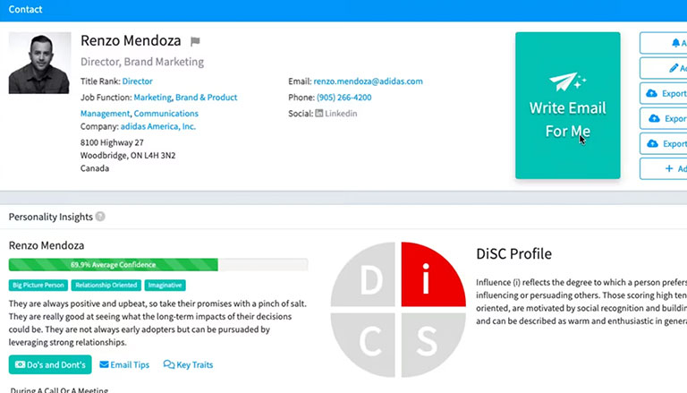This screenshot has height=393, width=687.
Task: Click the Personality Insights help question icon
Action: pyautogui.click(x=100, y=217)
